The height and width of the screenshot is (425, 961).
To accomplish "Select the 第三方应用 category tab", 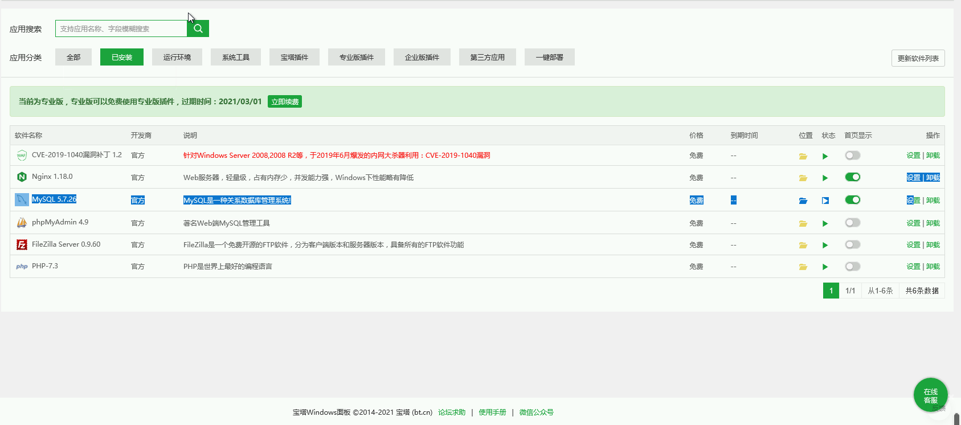I will [488, 57].
